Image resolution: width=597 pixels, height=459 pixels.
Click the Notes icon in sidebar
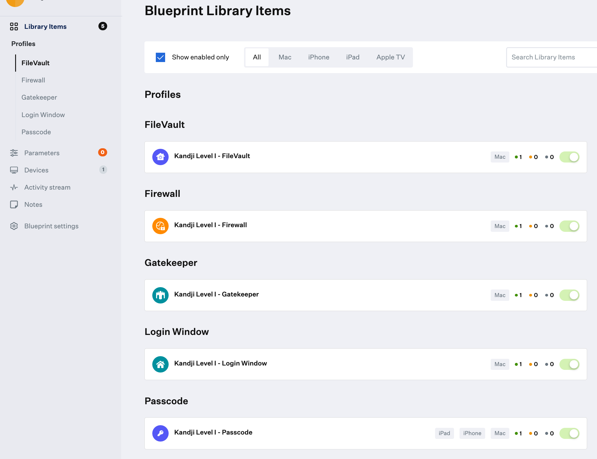[x=14, y=204]
